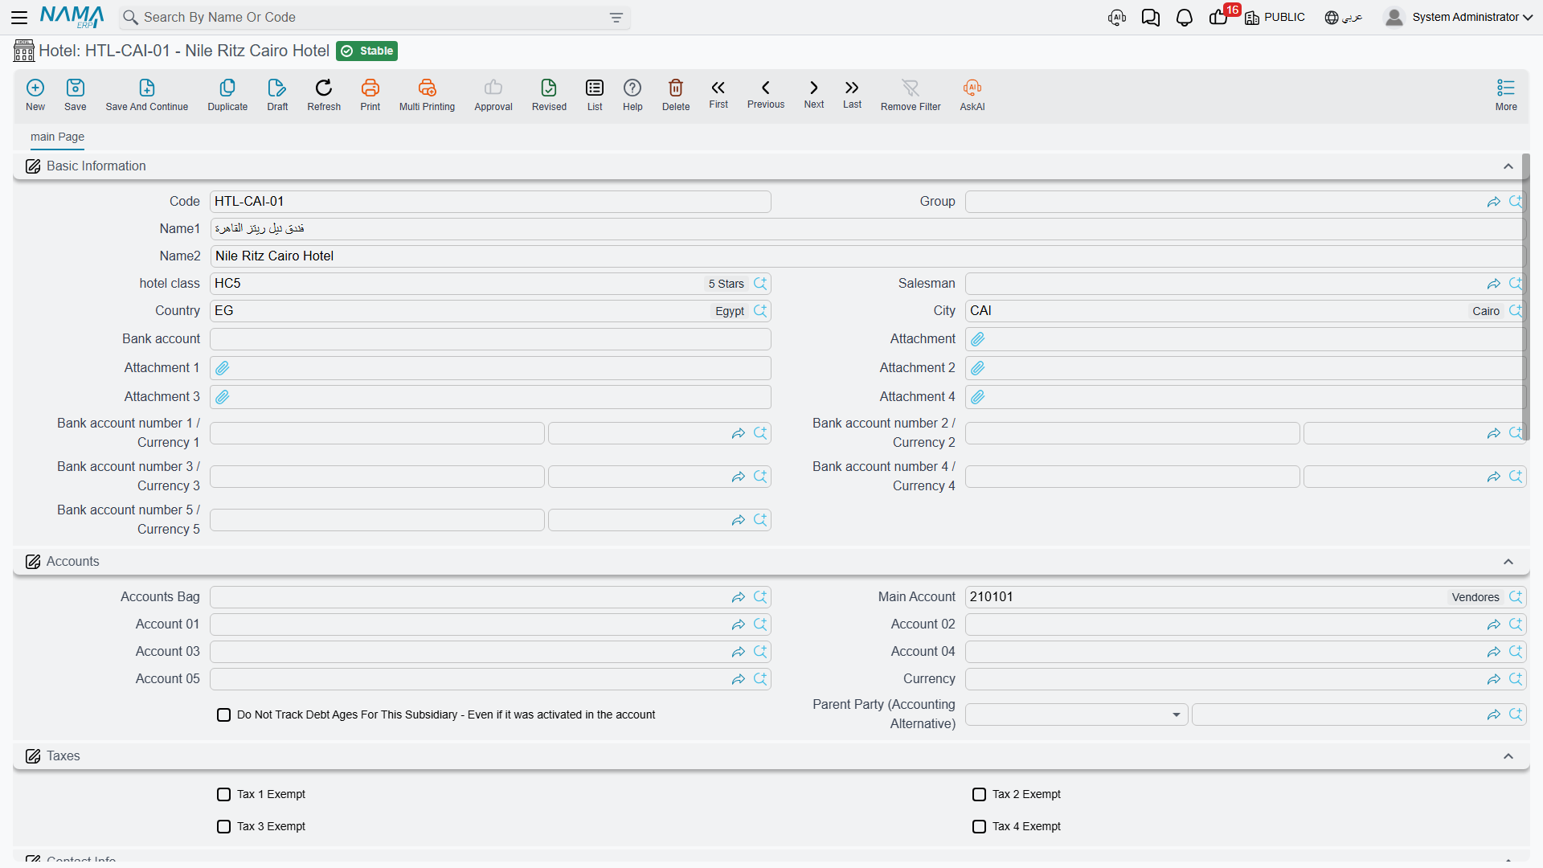Click the Stable status badge

pyautogui.click(x=367, y=51)
